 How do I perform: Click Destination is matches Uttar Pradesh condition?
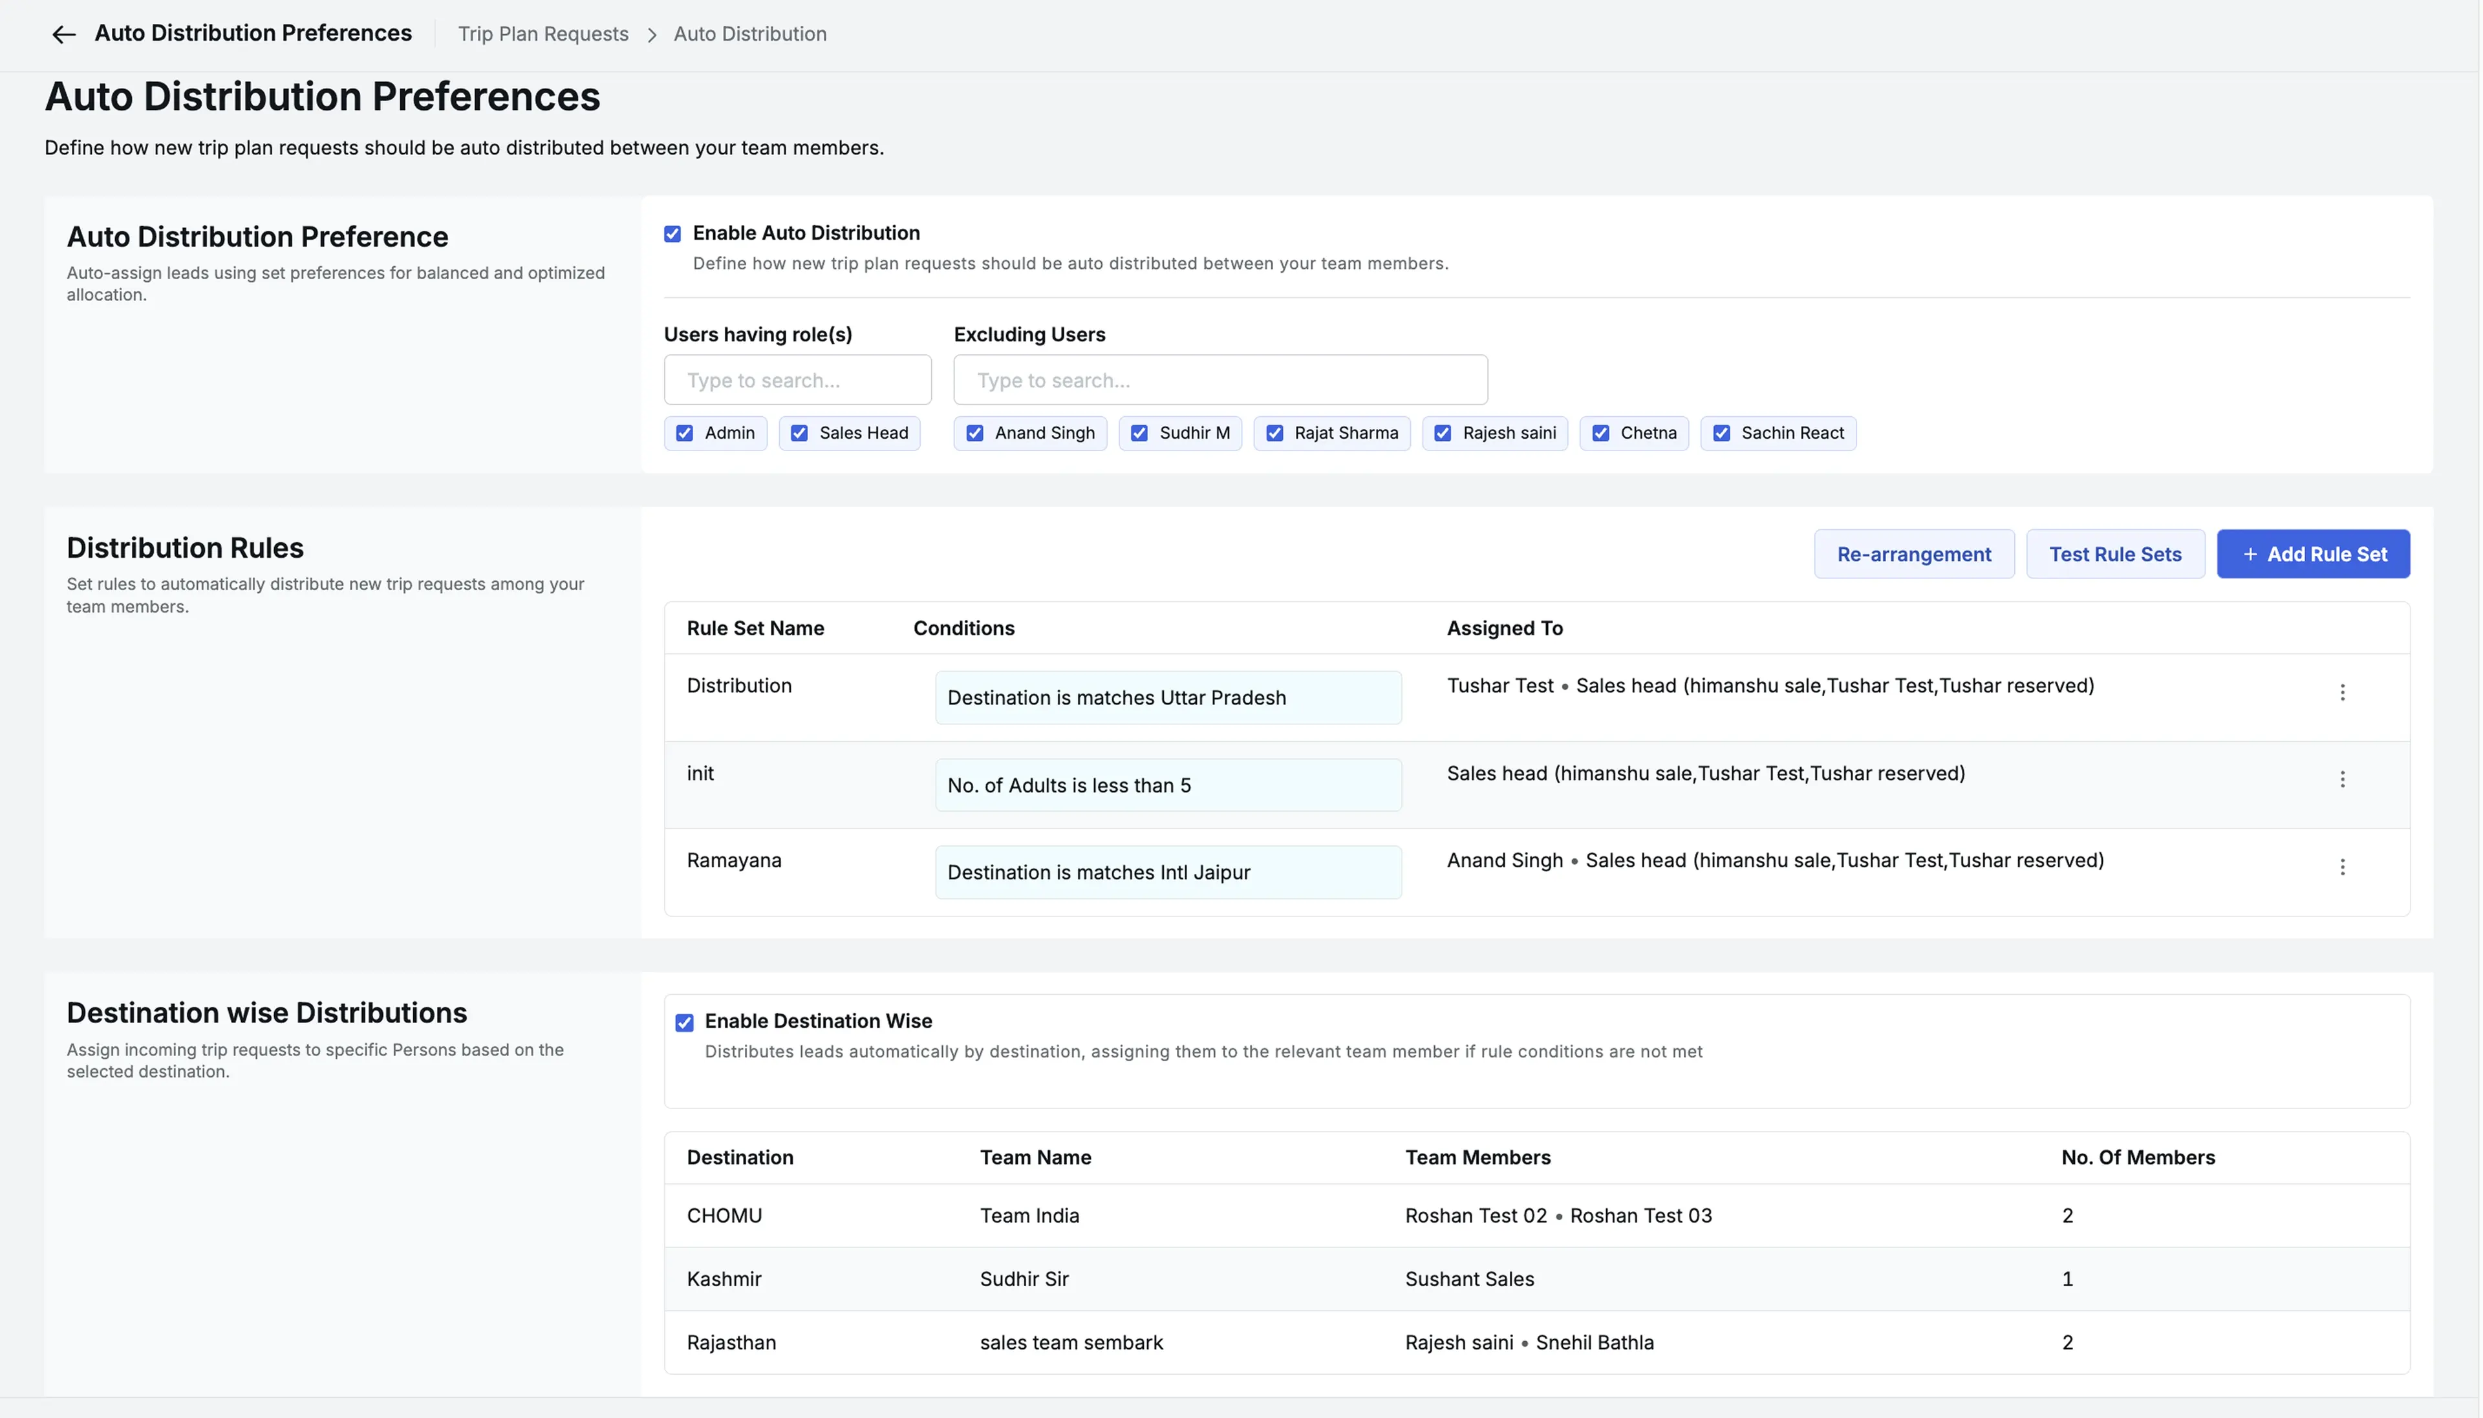tap(1167, 697)
